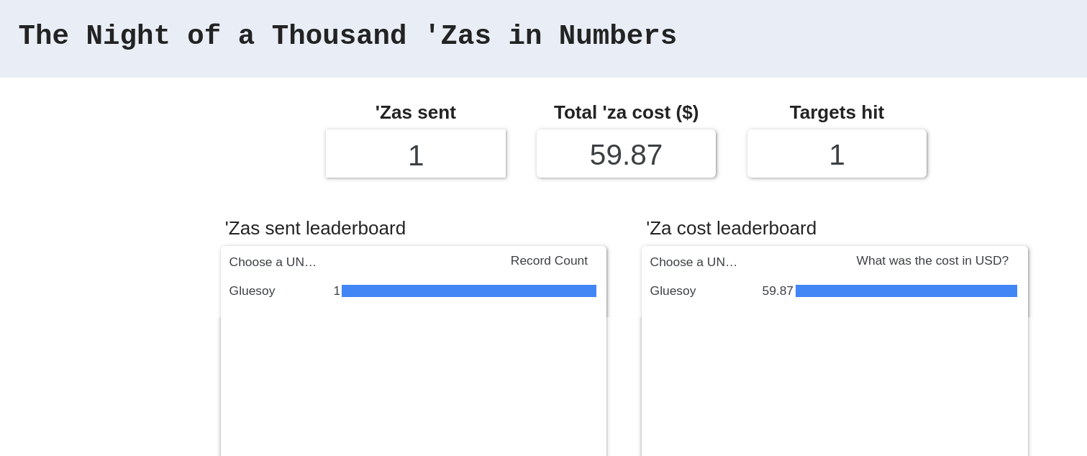Sort 'Za cost table by Choose a UN column

pyautogui.click(x=693, y=262)
